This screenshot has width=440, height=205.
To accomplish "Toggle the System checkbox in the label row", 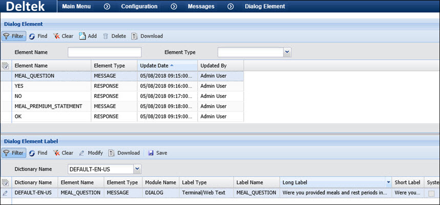I will (x=432, y=193).
